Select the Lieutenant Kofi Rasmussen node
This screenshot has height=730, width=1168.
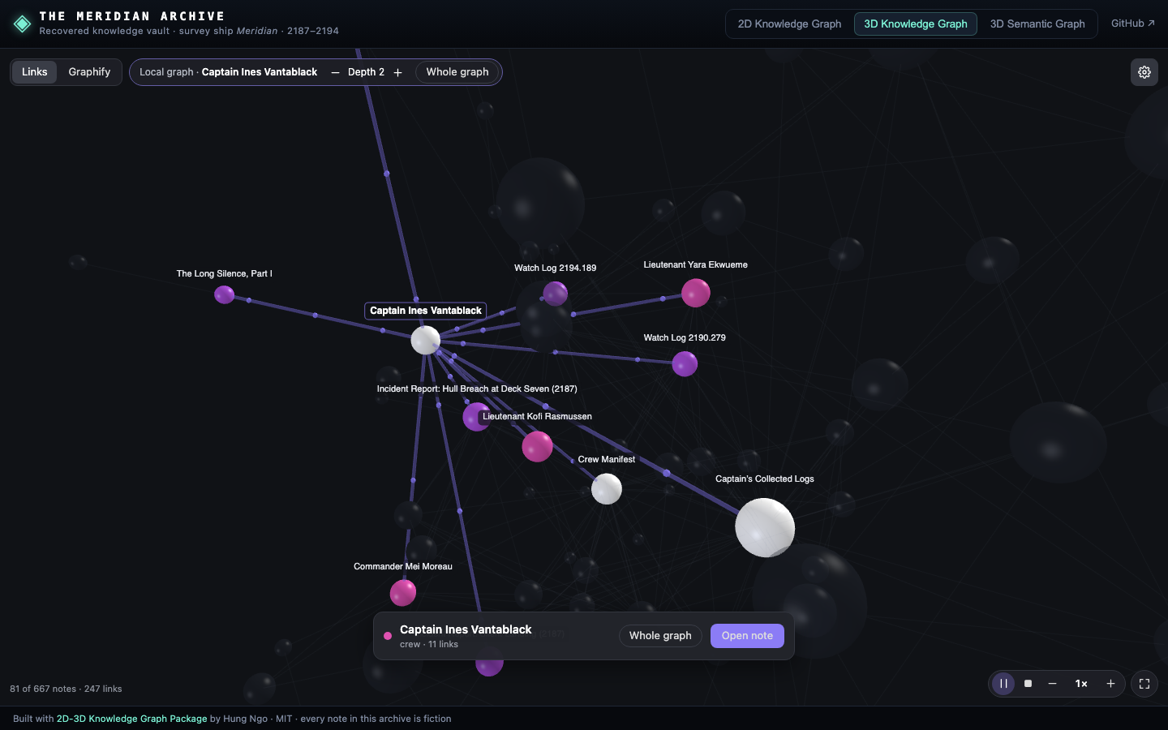[x=537, y=446]
